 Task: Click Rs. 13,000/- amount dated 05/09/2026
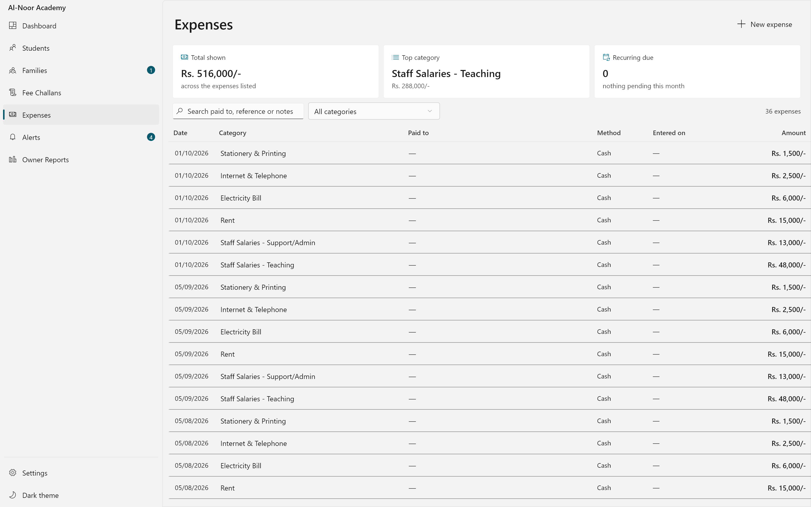(x=786, y=376)
